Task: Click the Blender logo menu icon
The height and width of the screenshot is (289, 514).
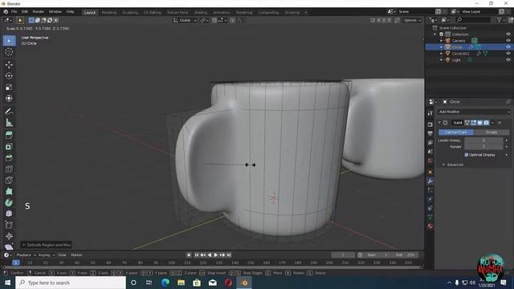Action: tap(6, 12)
